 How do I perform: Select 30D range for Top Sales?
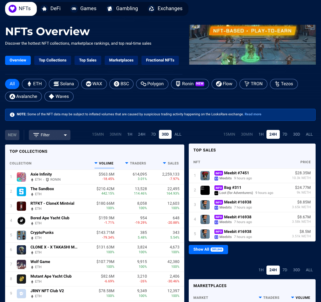[297, 134]
